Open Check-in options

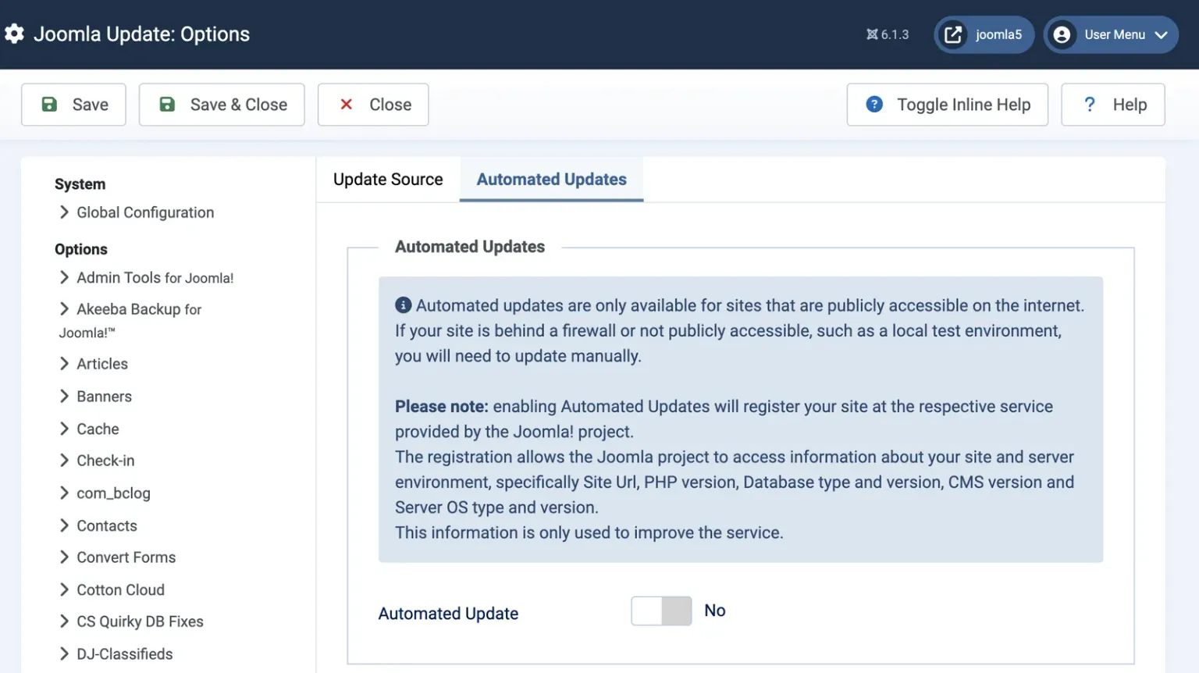105,461
